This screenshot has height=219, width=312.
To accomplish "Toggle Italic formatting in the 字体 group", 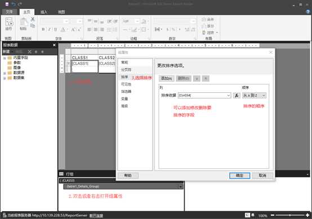I will [x=50, y=30].
